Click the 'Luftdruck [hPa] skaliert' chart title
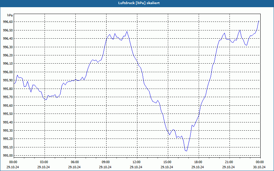 139,3
